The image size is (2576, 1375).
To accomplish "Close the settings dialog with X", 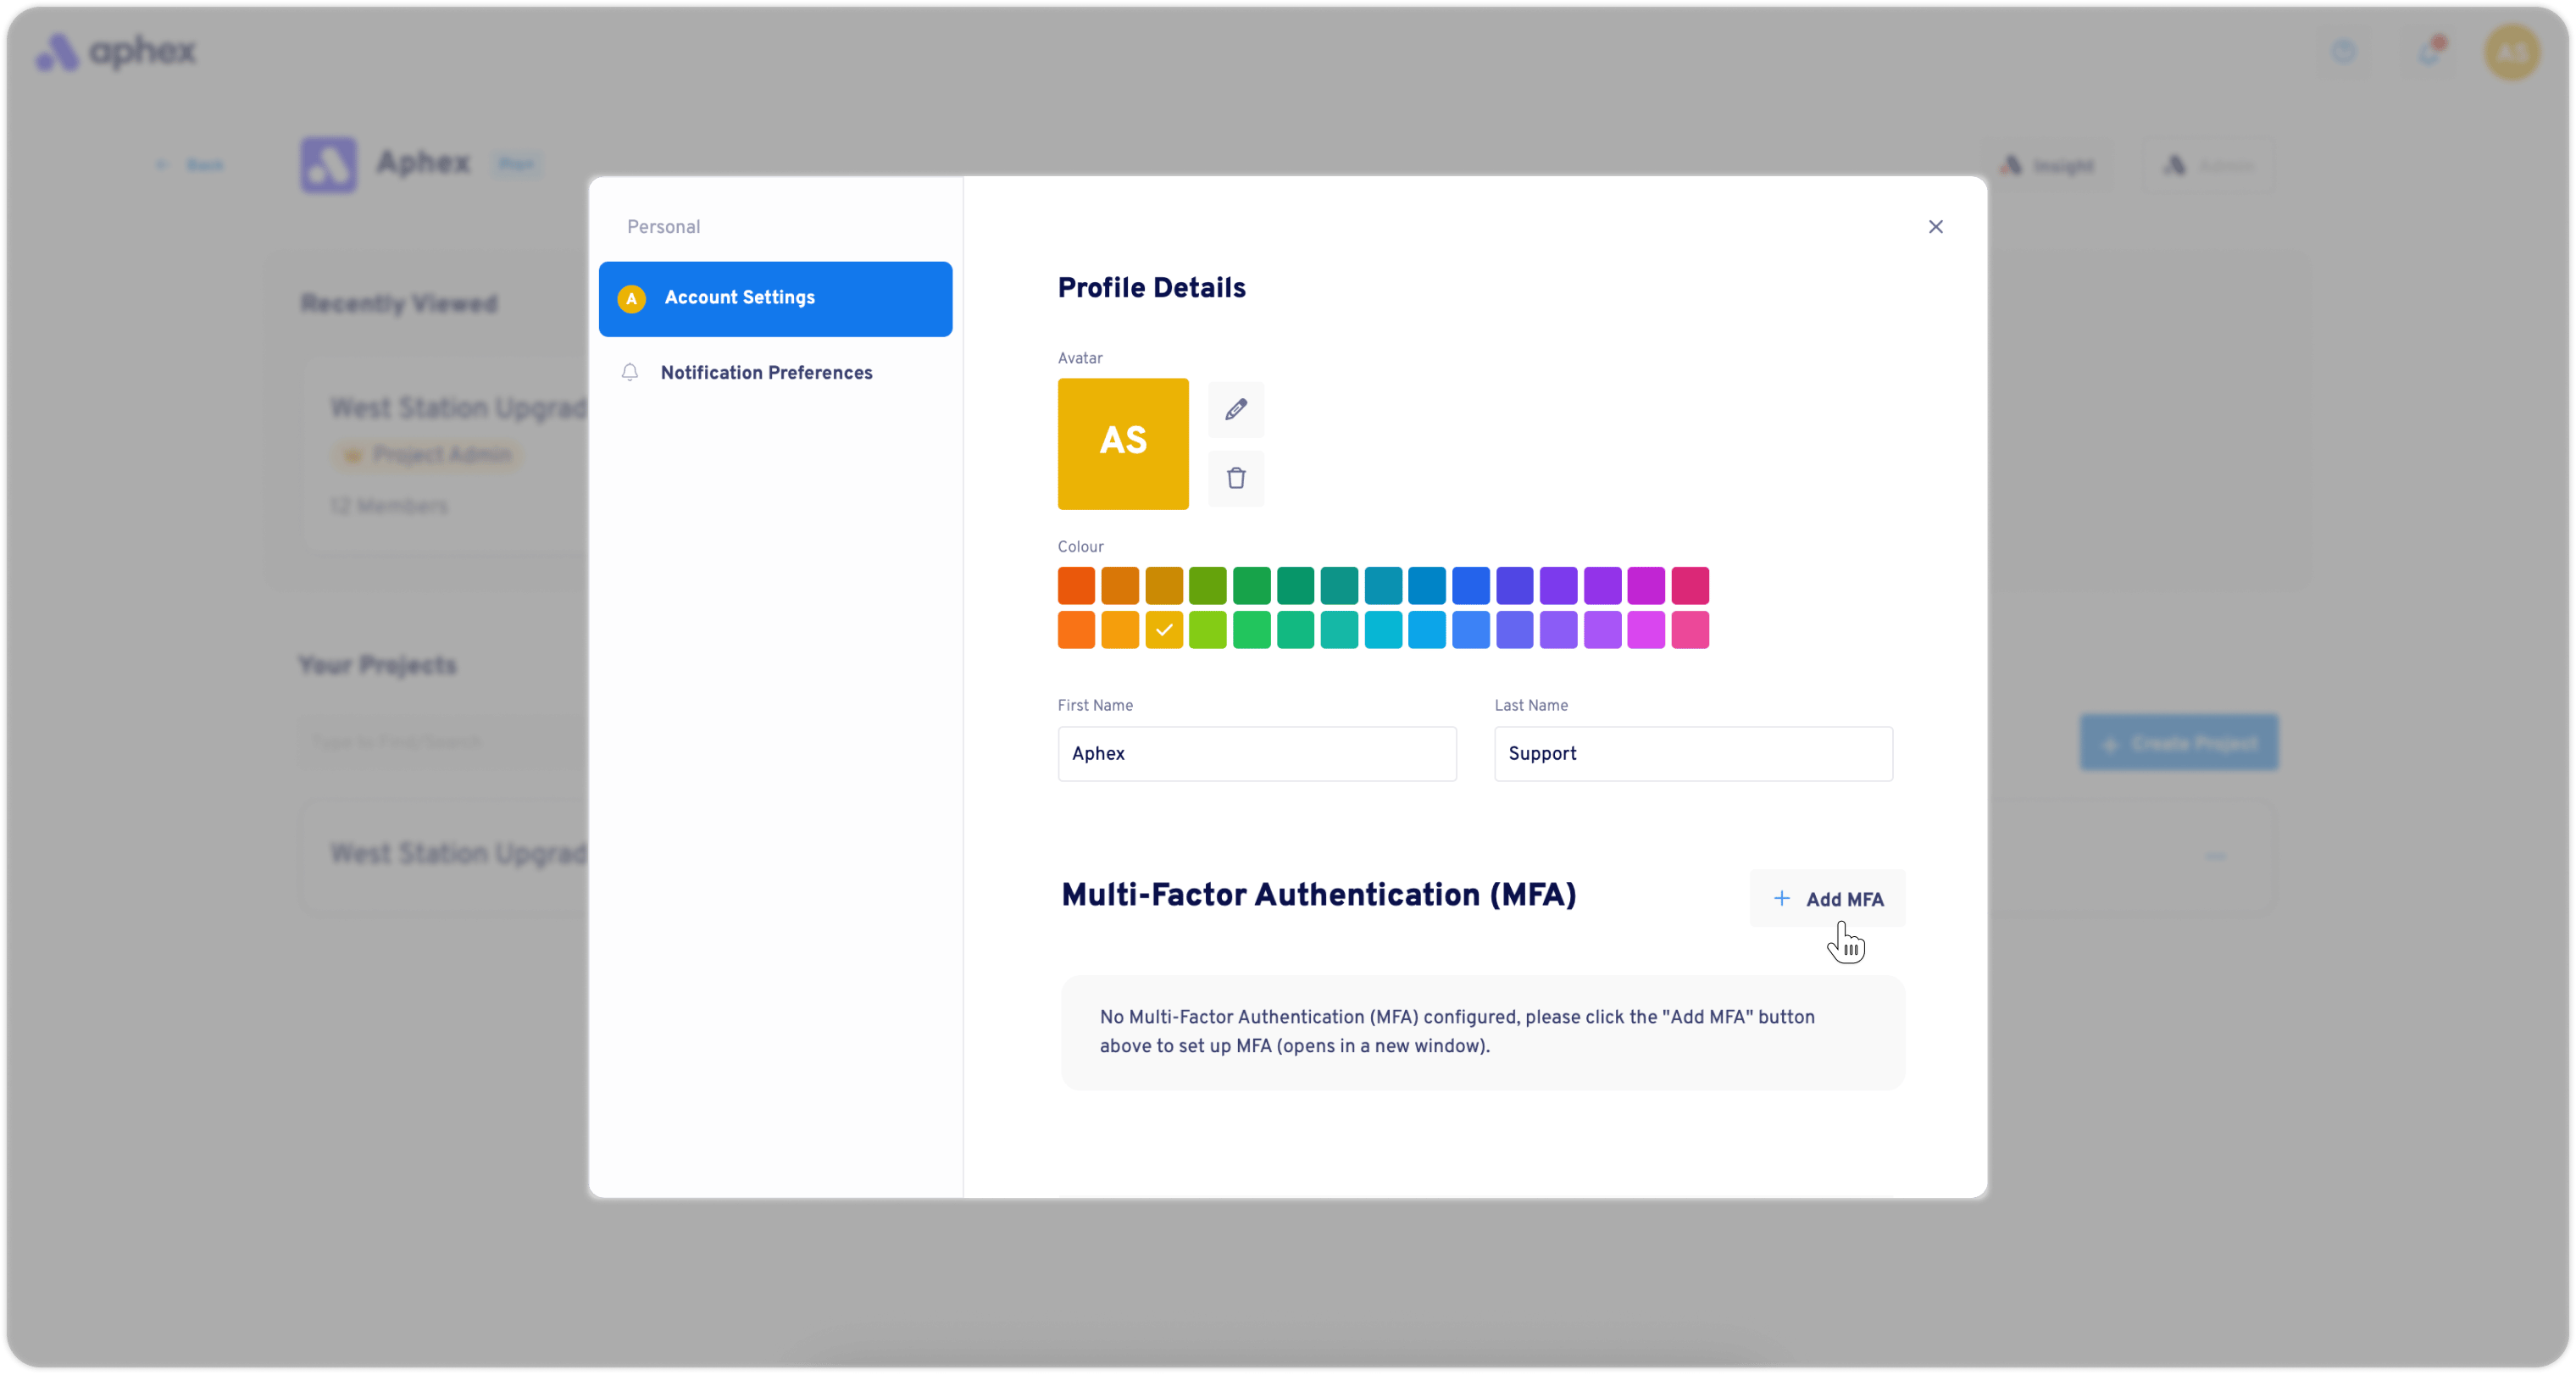I will [x=1935, y=227].
